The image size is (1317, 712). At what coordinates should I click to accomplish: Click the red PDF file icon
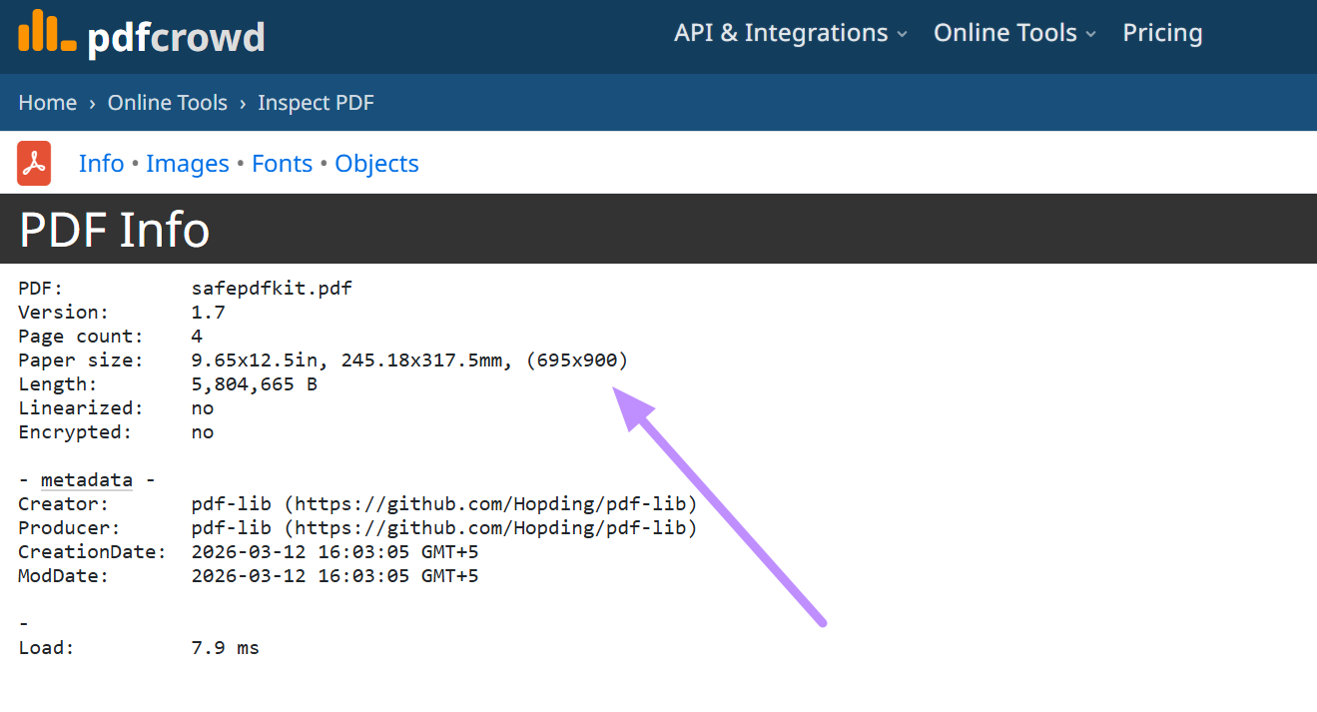click(x=34, y=163)
